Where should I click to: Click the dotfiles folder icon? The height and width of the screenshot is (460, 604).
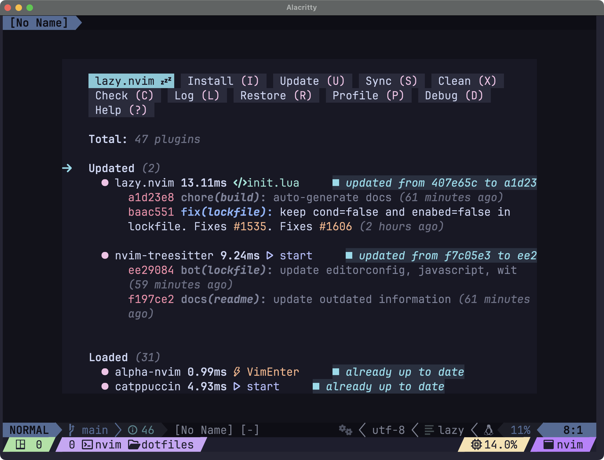[134, 444]
